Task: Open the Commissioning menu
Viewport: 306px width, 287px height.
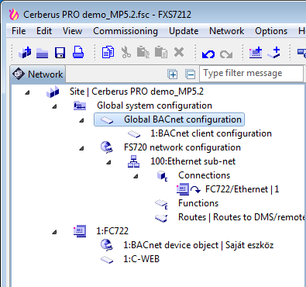Action: click(x=125, y=31)
